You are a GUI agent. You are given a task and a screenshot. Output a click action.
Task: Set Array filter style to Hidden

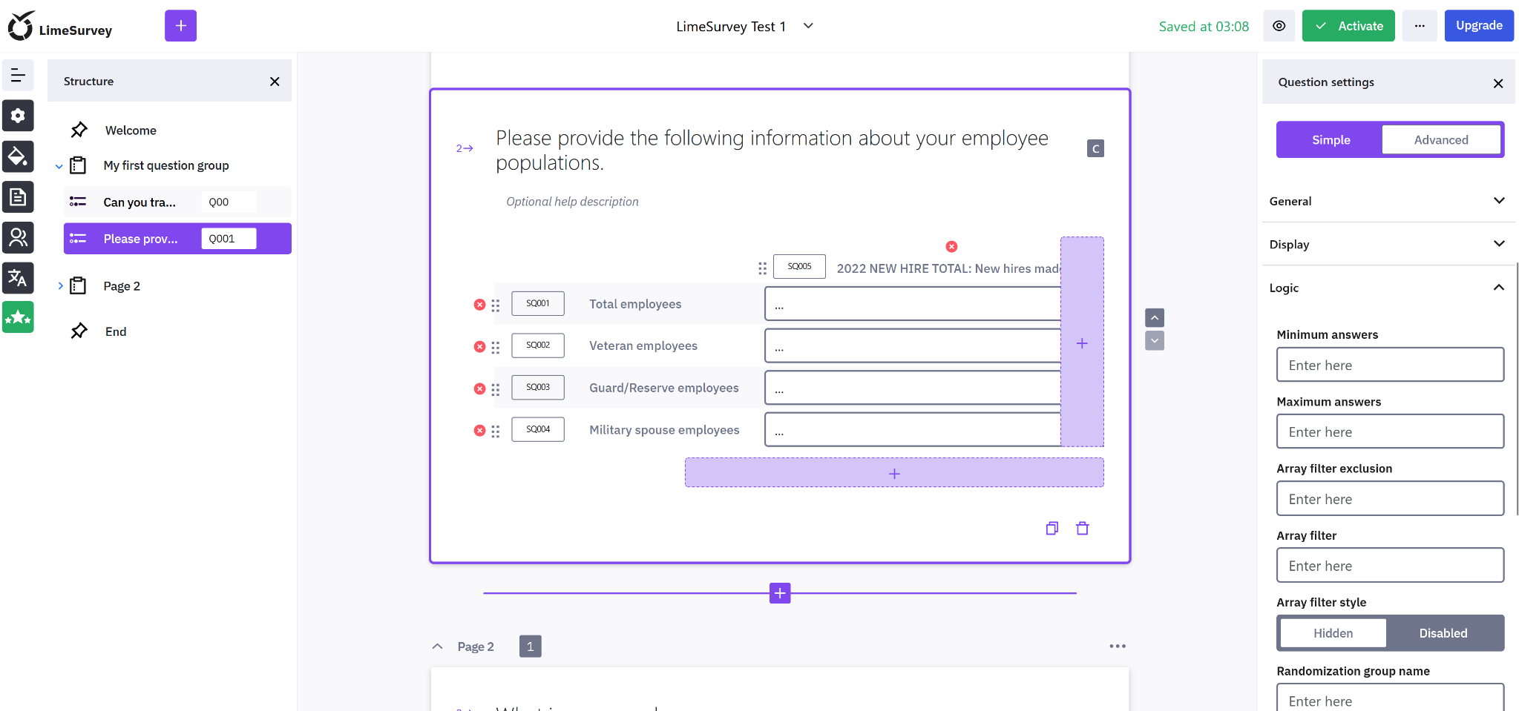pos(1333,633)
